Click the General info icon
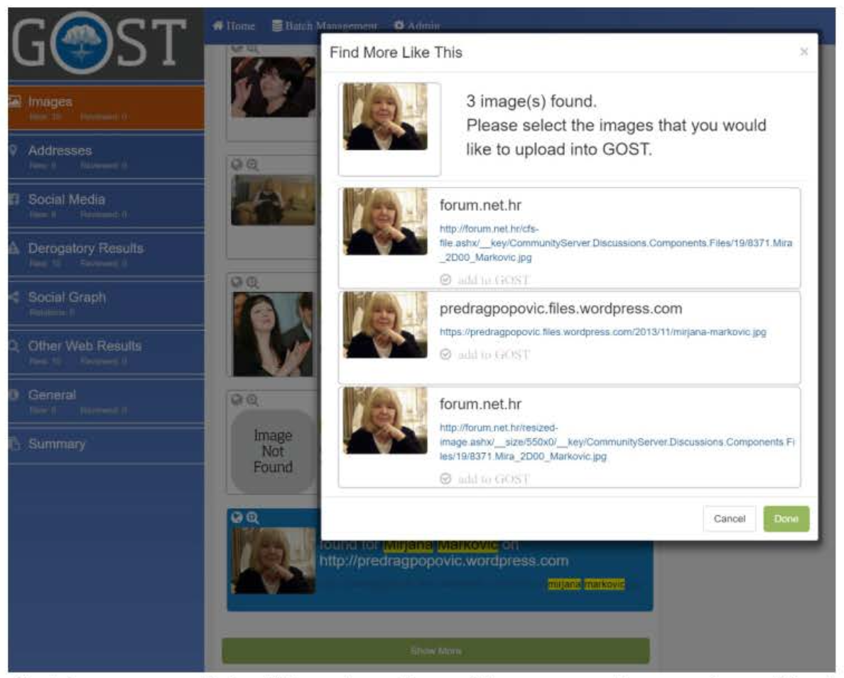This screenshot has height=678, width=844. (14, 394)
